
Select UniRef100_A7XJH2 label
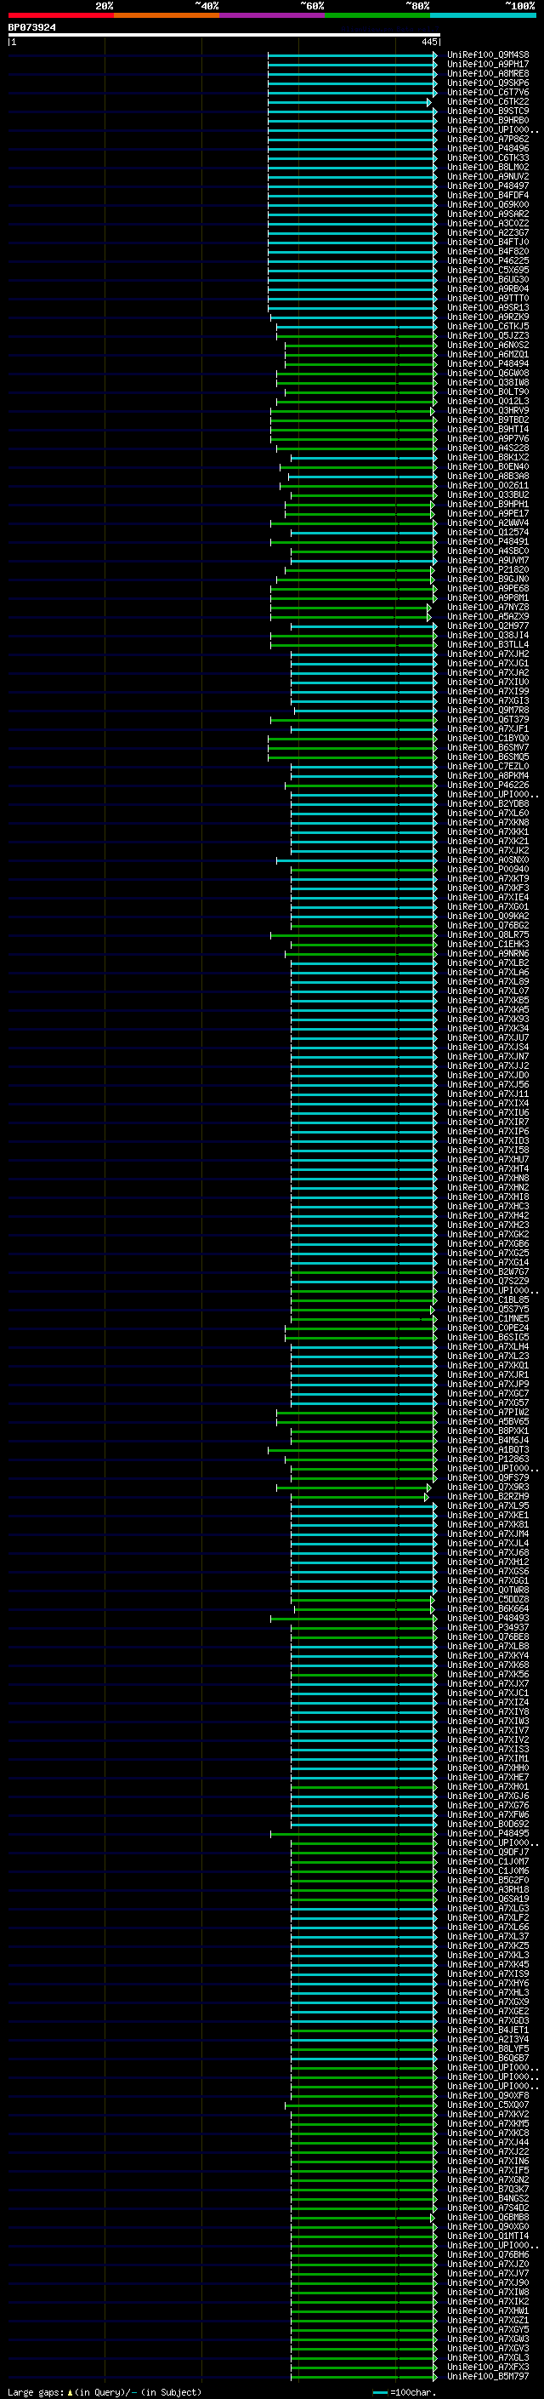coord(488,654)
